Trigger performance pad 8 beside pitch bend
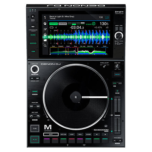This screenshot has height=152, width=152. [105, 141]
